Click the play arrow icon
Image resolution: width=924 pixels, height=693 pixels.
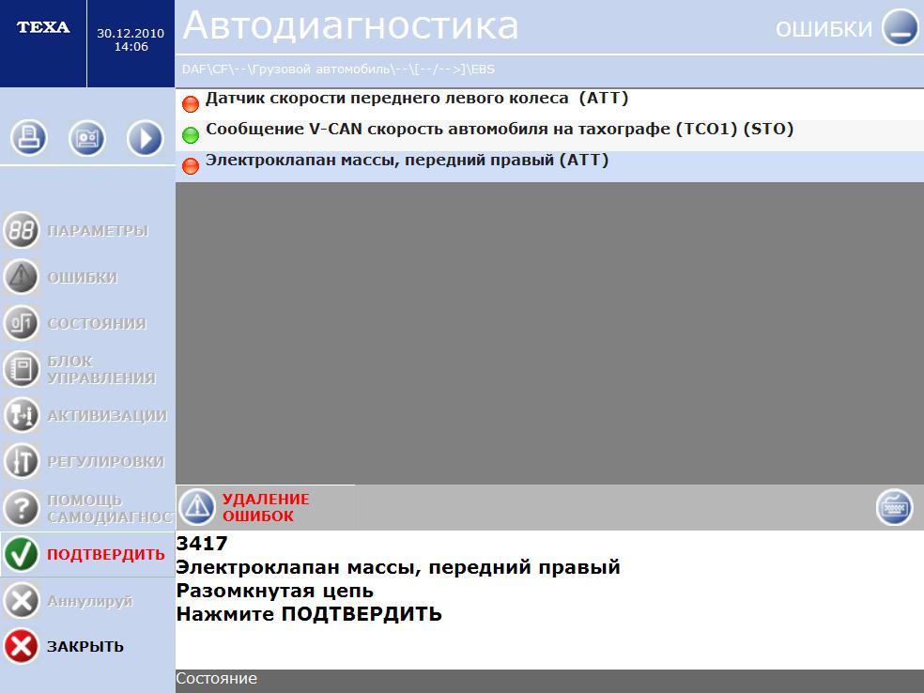[x=145, y=138]
